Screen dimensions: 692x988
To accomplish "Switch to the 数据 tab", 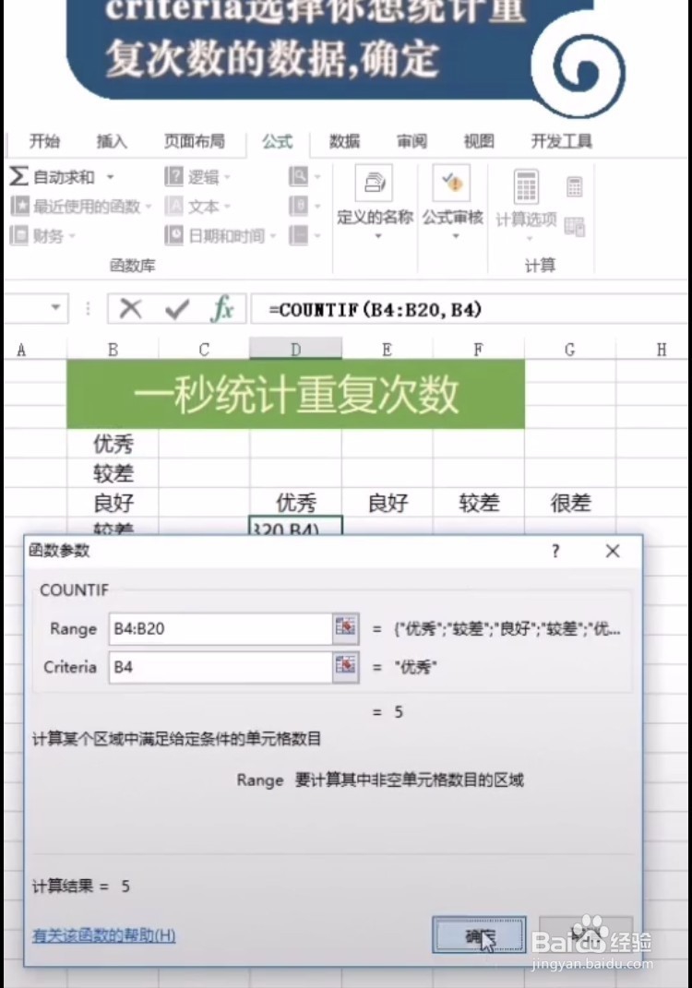I will point(345,141).
